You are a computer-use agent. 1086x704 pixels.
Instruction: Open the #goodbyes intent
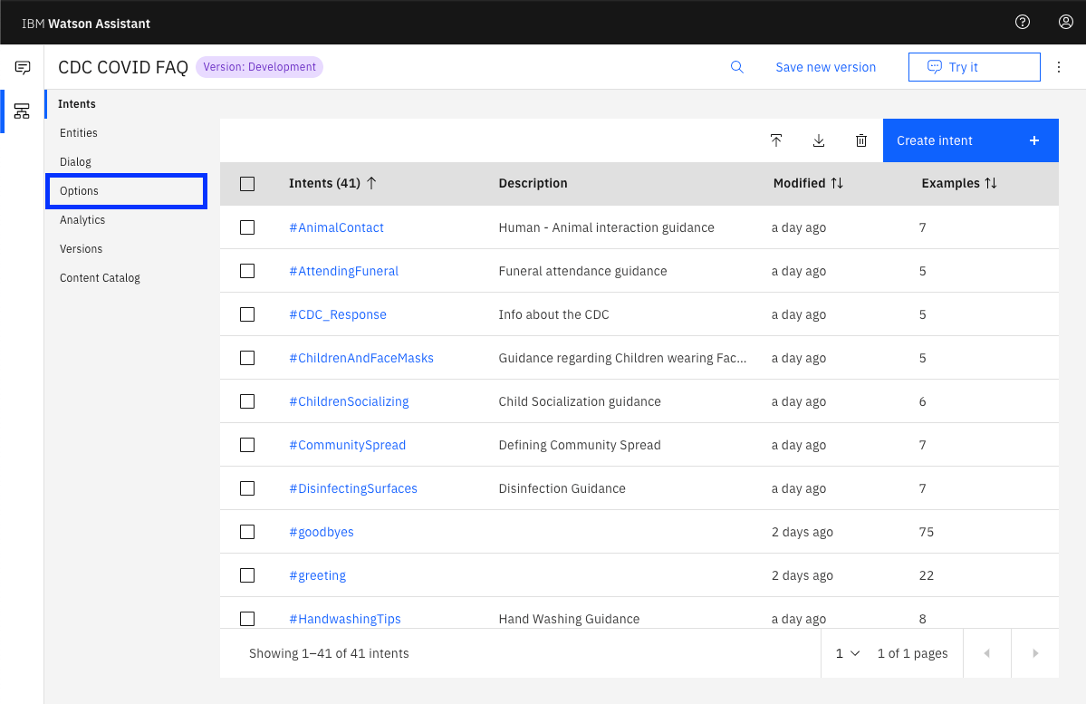321,532
